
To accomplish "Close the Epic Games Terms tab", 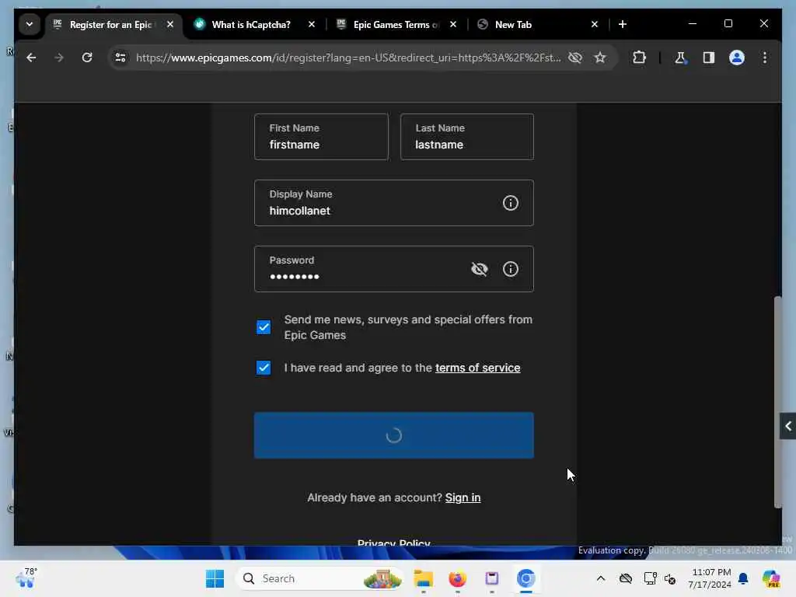I will tap(453, 24).
